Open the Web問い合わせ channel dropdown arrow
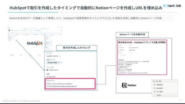 pyautogui.click(x=60, y=56)
